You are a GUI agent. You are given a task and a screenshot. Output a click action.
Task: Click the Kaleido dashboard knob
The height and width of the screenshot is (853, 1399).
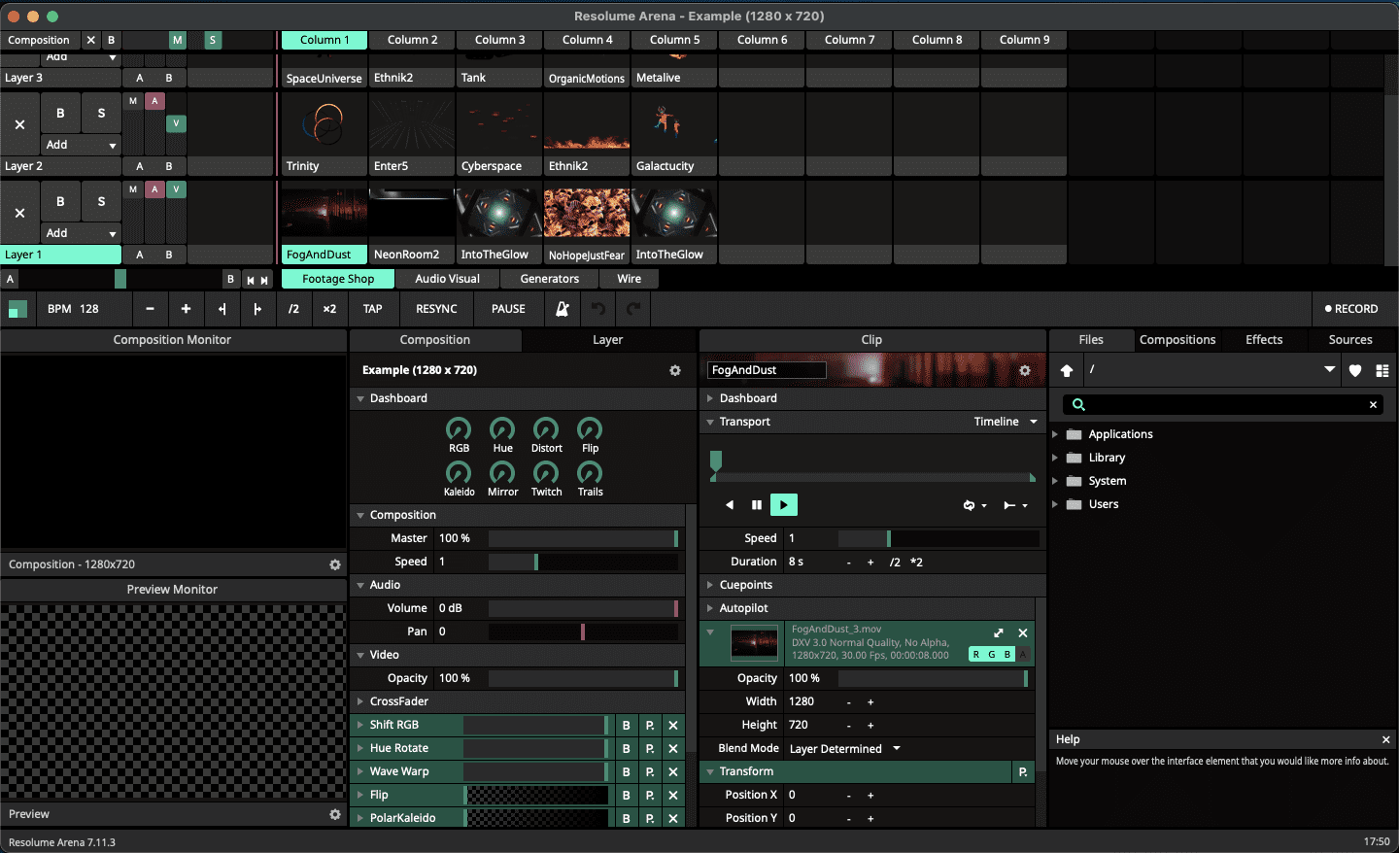(459, 472)
